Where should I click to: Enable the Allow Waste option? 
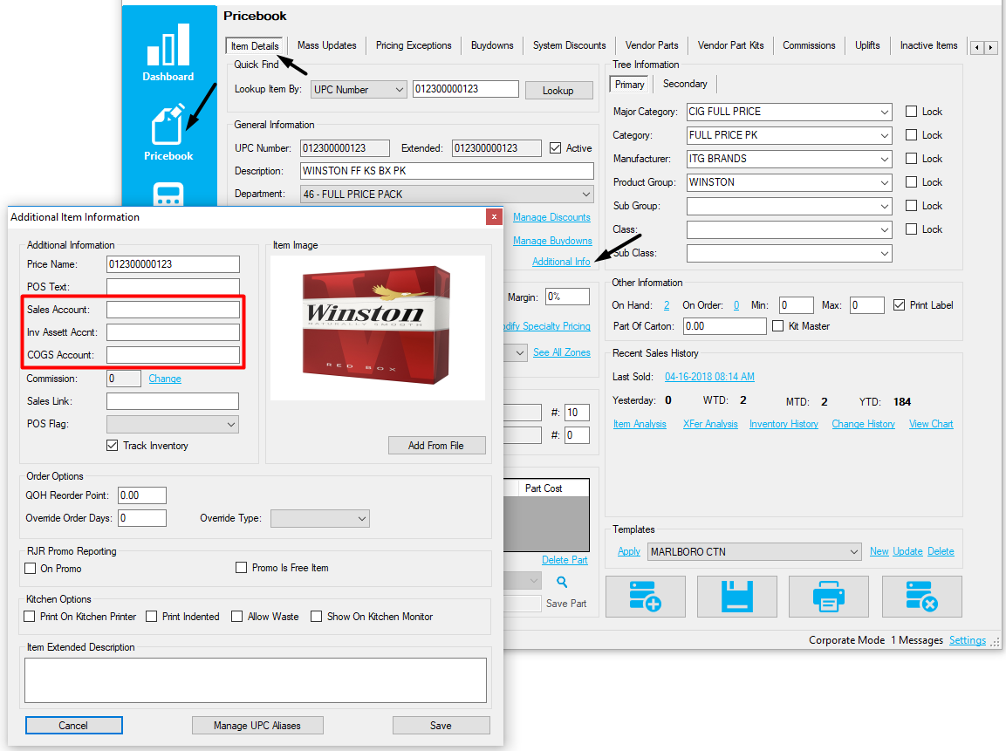[236, 617]
